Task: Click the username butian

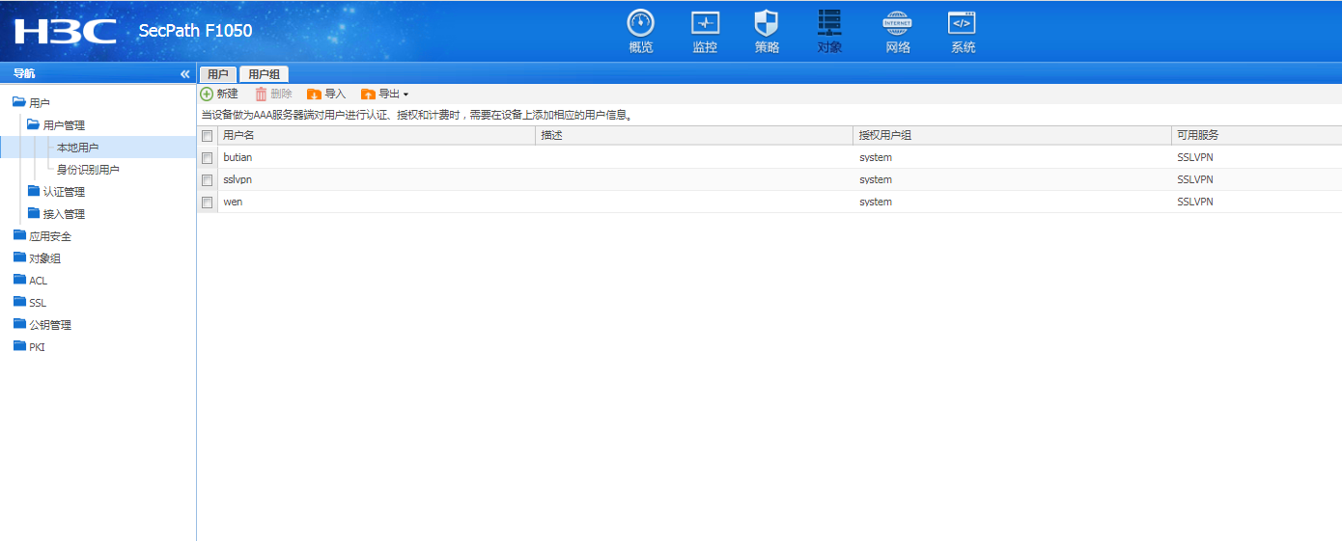Action: click(x=238, y=157)
